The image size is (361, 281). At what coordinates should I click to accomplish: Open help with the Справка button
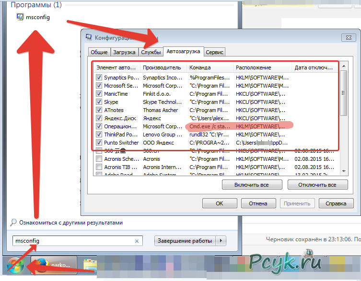(x=336, y=203)
